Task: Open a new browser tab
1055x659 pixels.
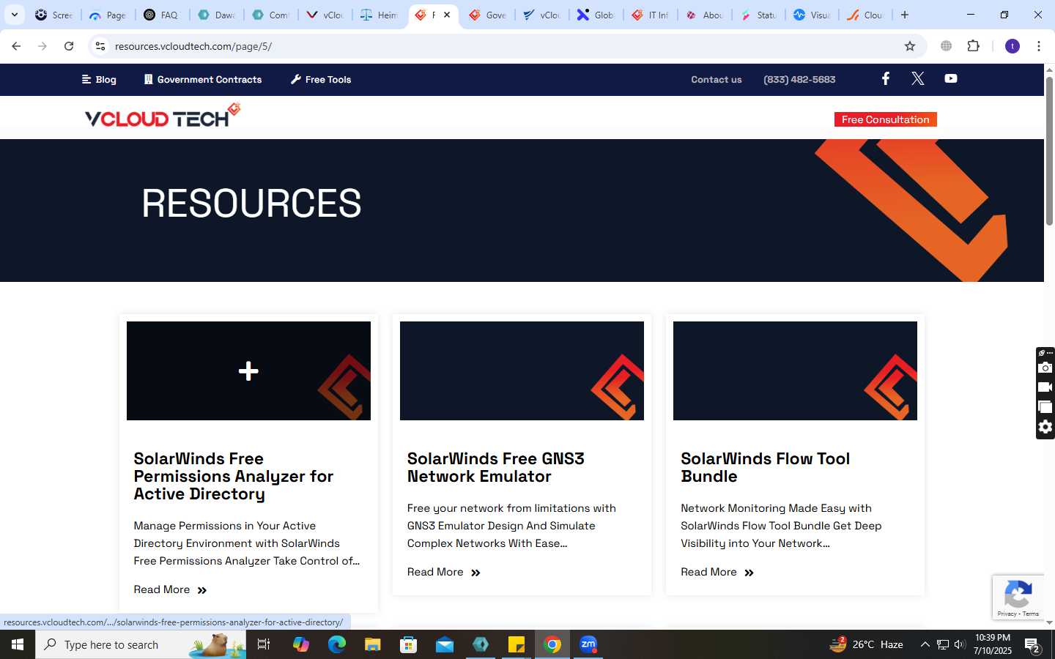Action: pyautogui.click(x=905, y=15)
